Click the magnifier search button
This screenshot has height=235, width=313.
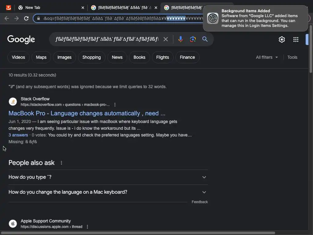[x=205, y=39]
